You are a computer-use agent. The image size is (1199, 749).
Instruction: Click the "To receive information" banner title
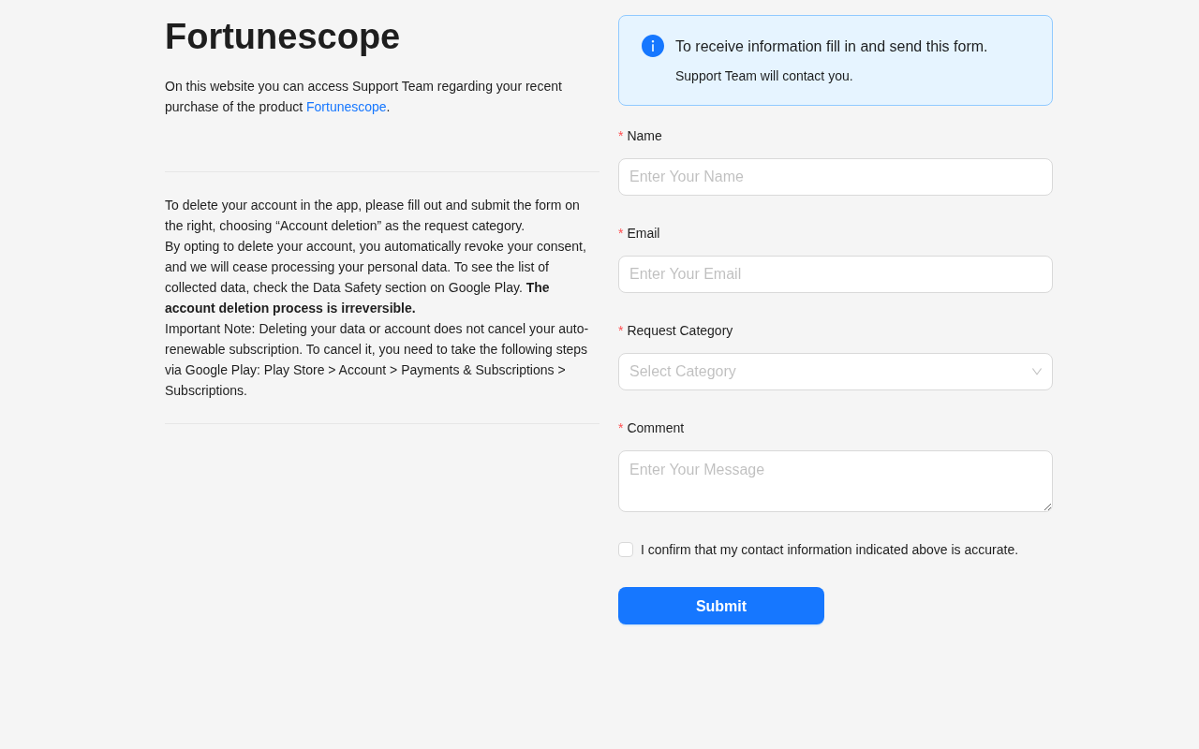[831, 47]
